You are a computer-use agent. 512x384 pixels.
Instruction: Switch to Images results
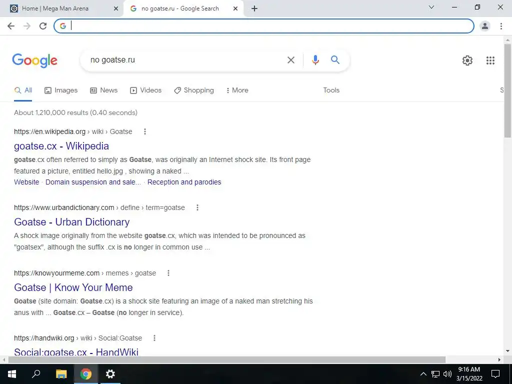tap(61, 90)
